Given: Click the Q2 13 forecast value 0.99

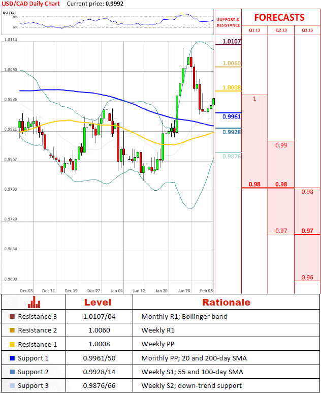Looking at the screenshot, I should click(281, 145).
